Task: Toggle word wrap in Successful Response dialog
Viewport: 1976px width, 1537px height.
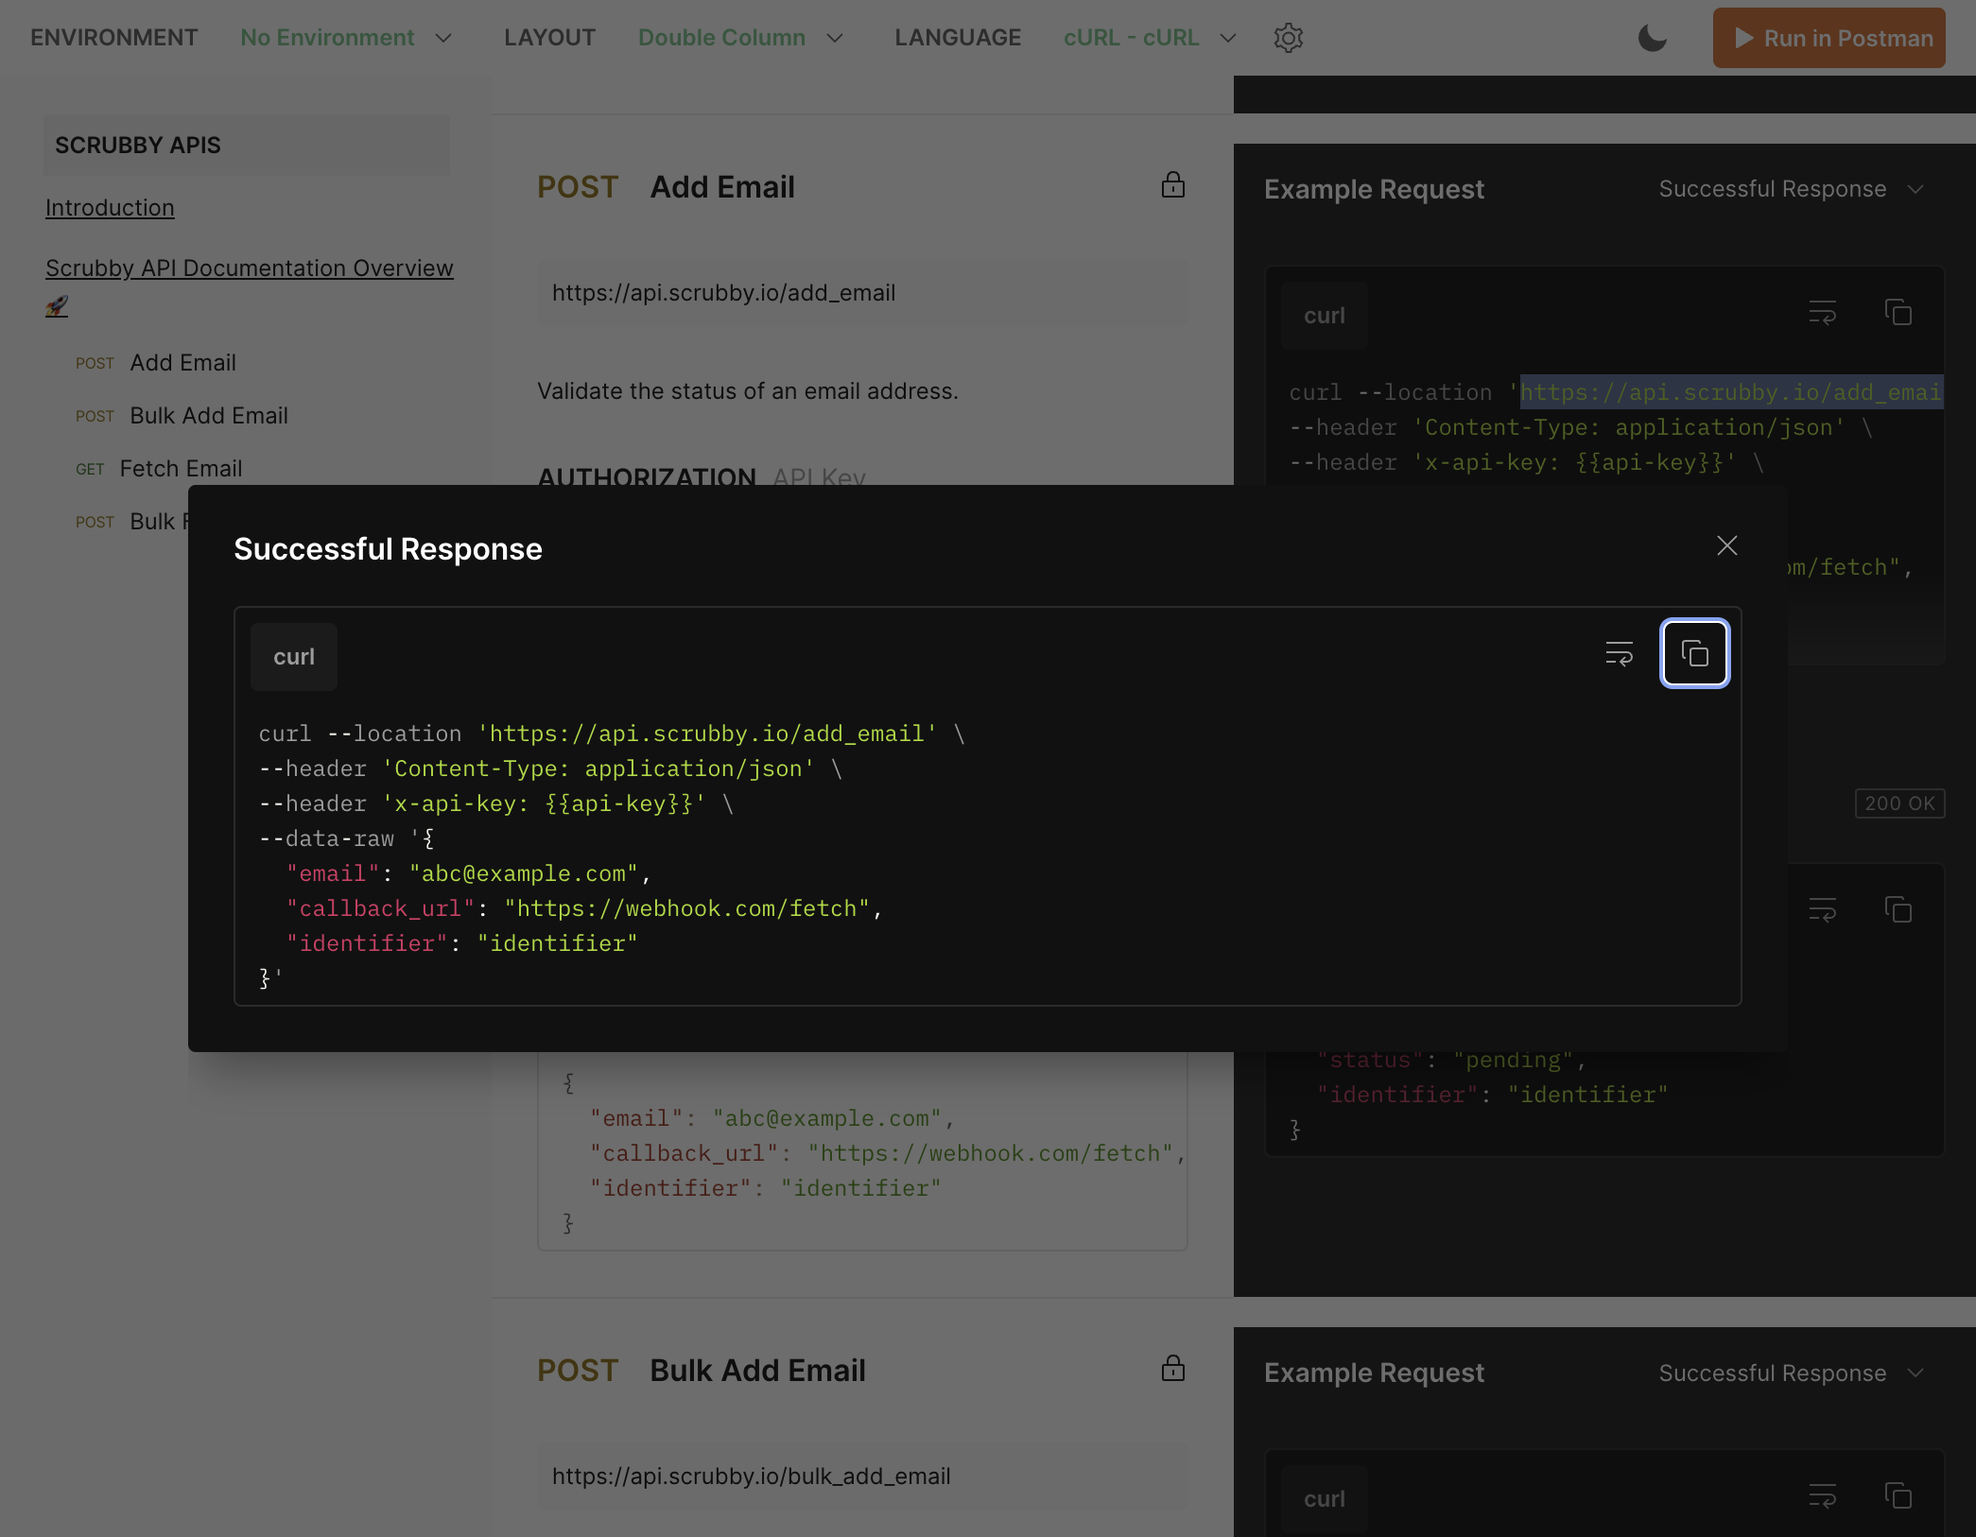Action: point(1620,653)
